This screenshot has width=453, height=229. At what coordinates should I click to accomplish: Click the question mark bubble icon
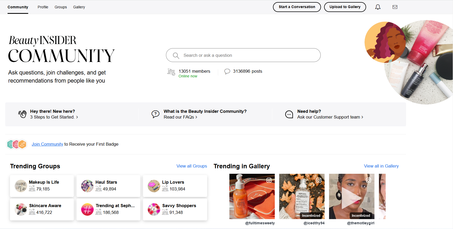point(155,114)
